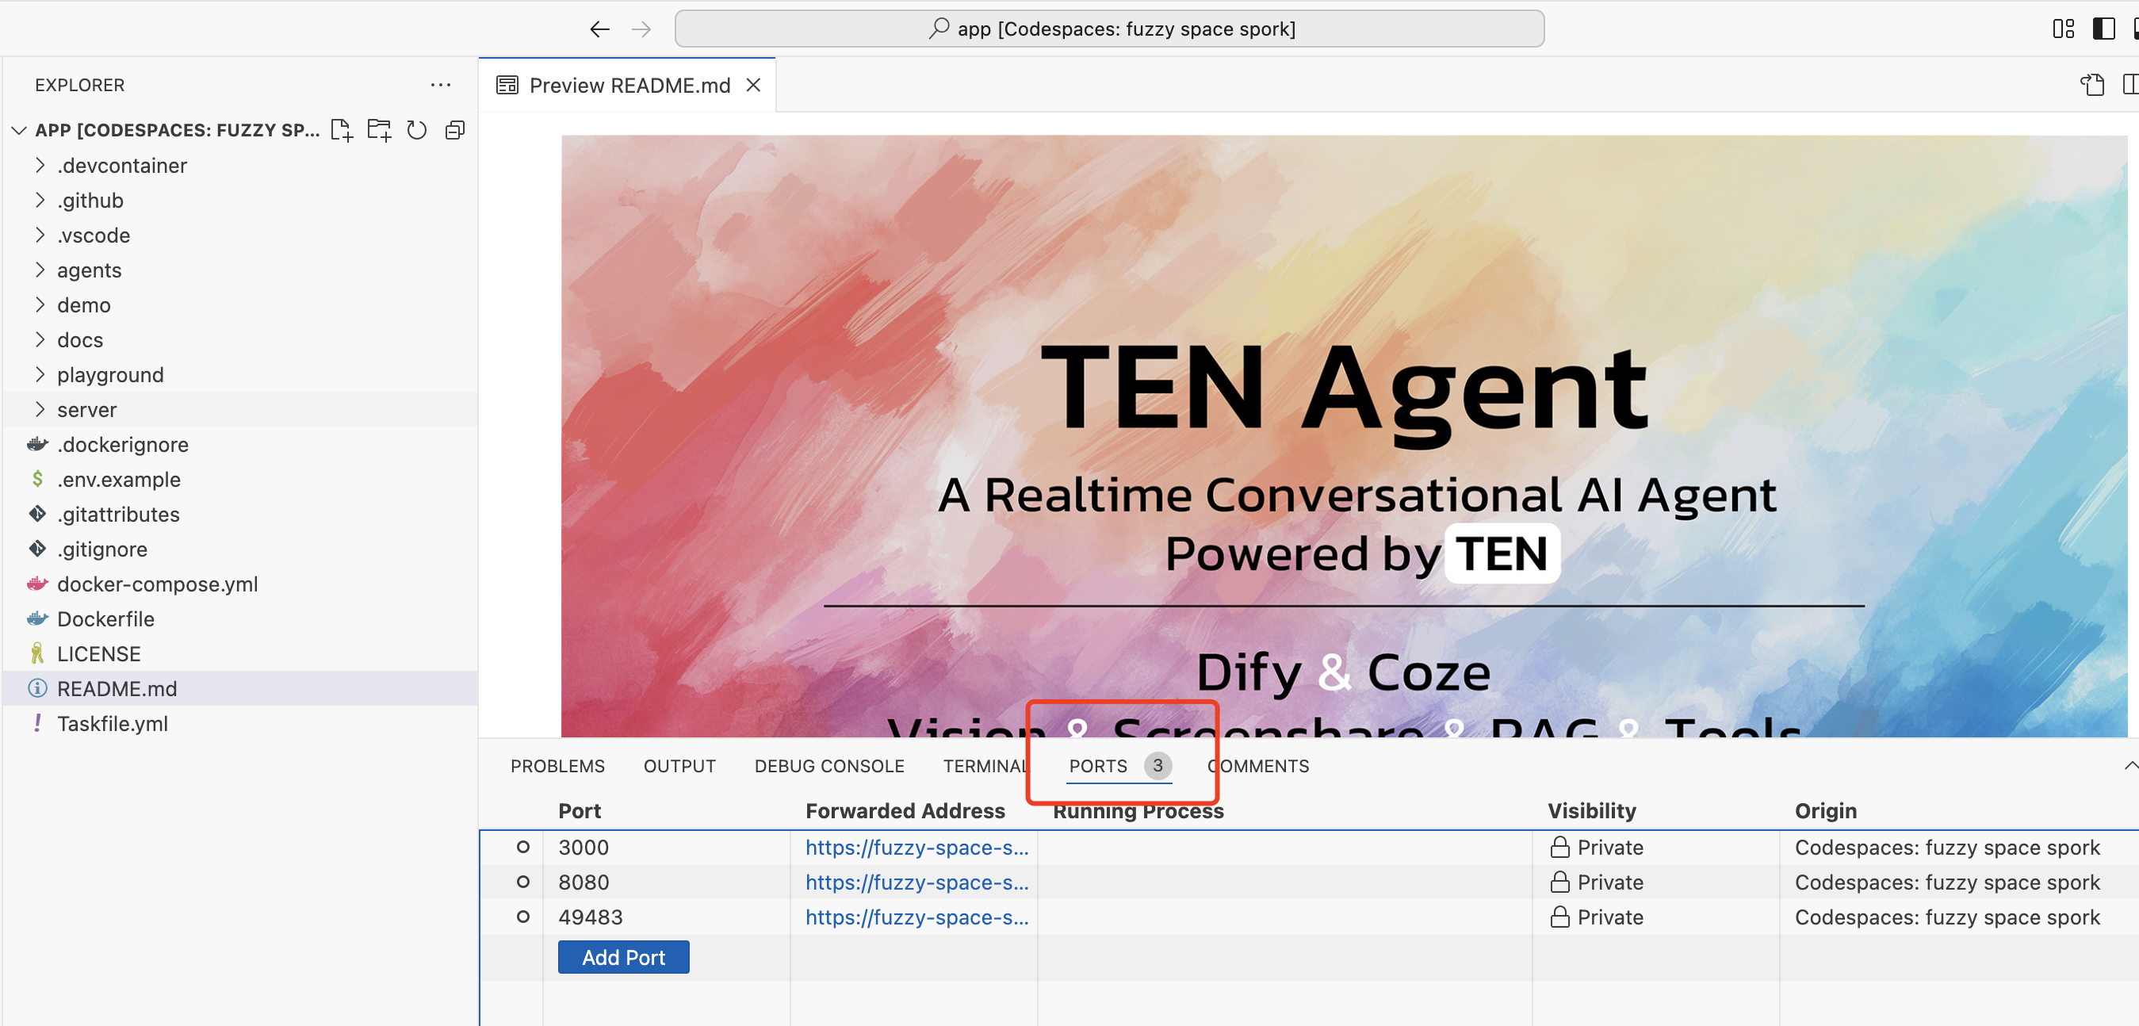Screen dimensions: 2139x1026
Task: Open forwarded address link for port 8080
Action: pyautogui.click(x=916, y=882)
